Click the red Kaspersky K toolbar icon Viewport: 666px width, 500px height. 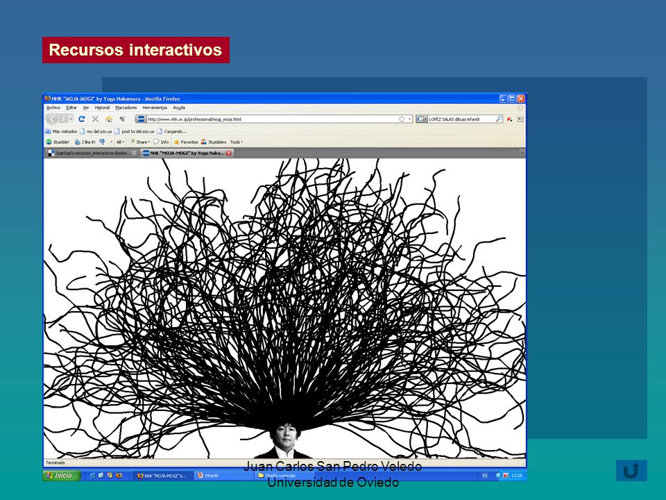[x=509, y=119]
